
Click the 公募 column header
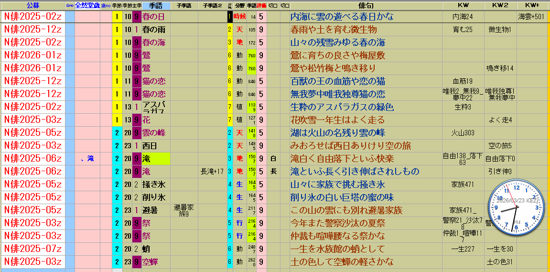pyautogui.click(x=33, y=5)
